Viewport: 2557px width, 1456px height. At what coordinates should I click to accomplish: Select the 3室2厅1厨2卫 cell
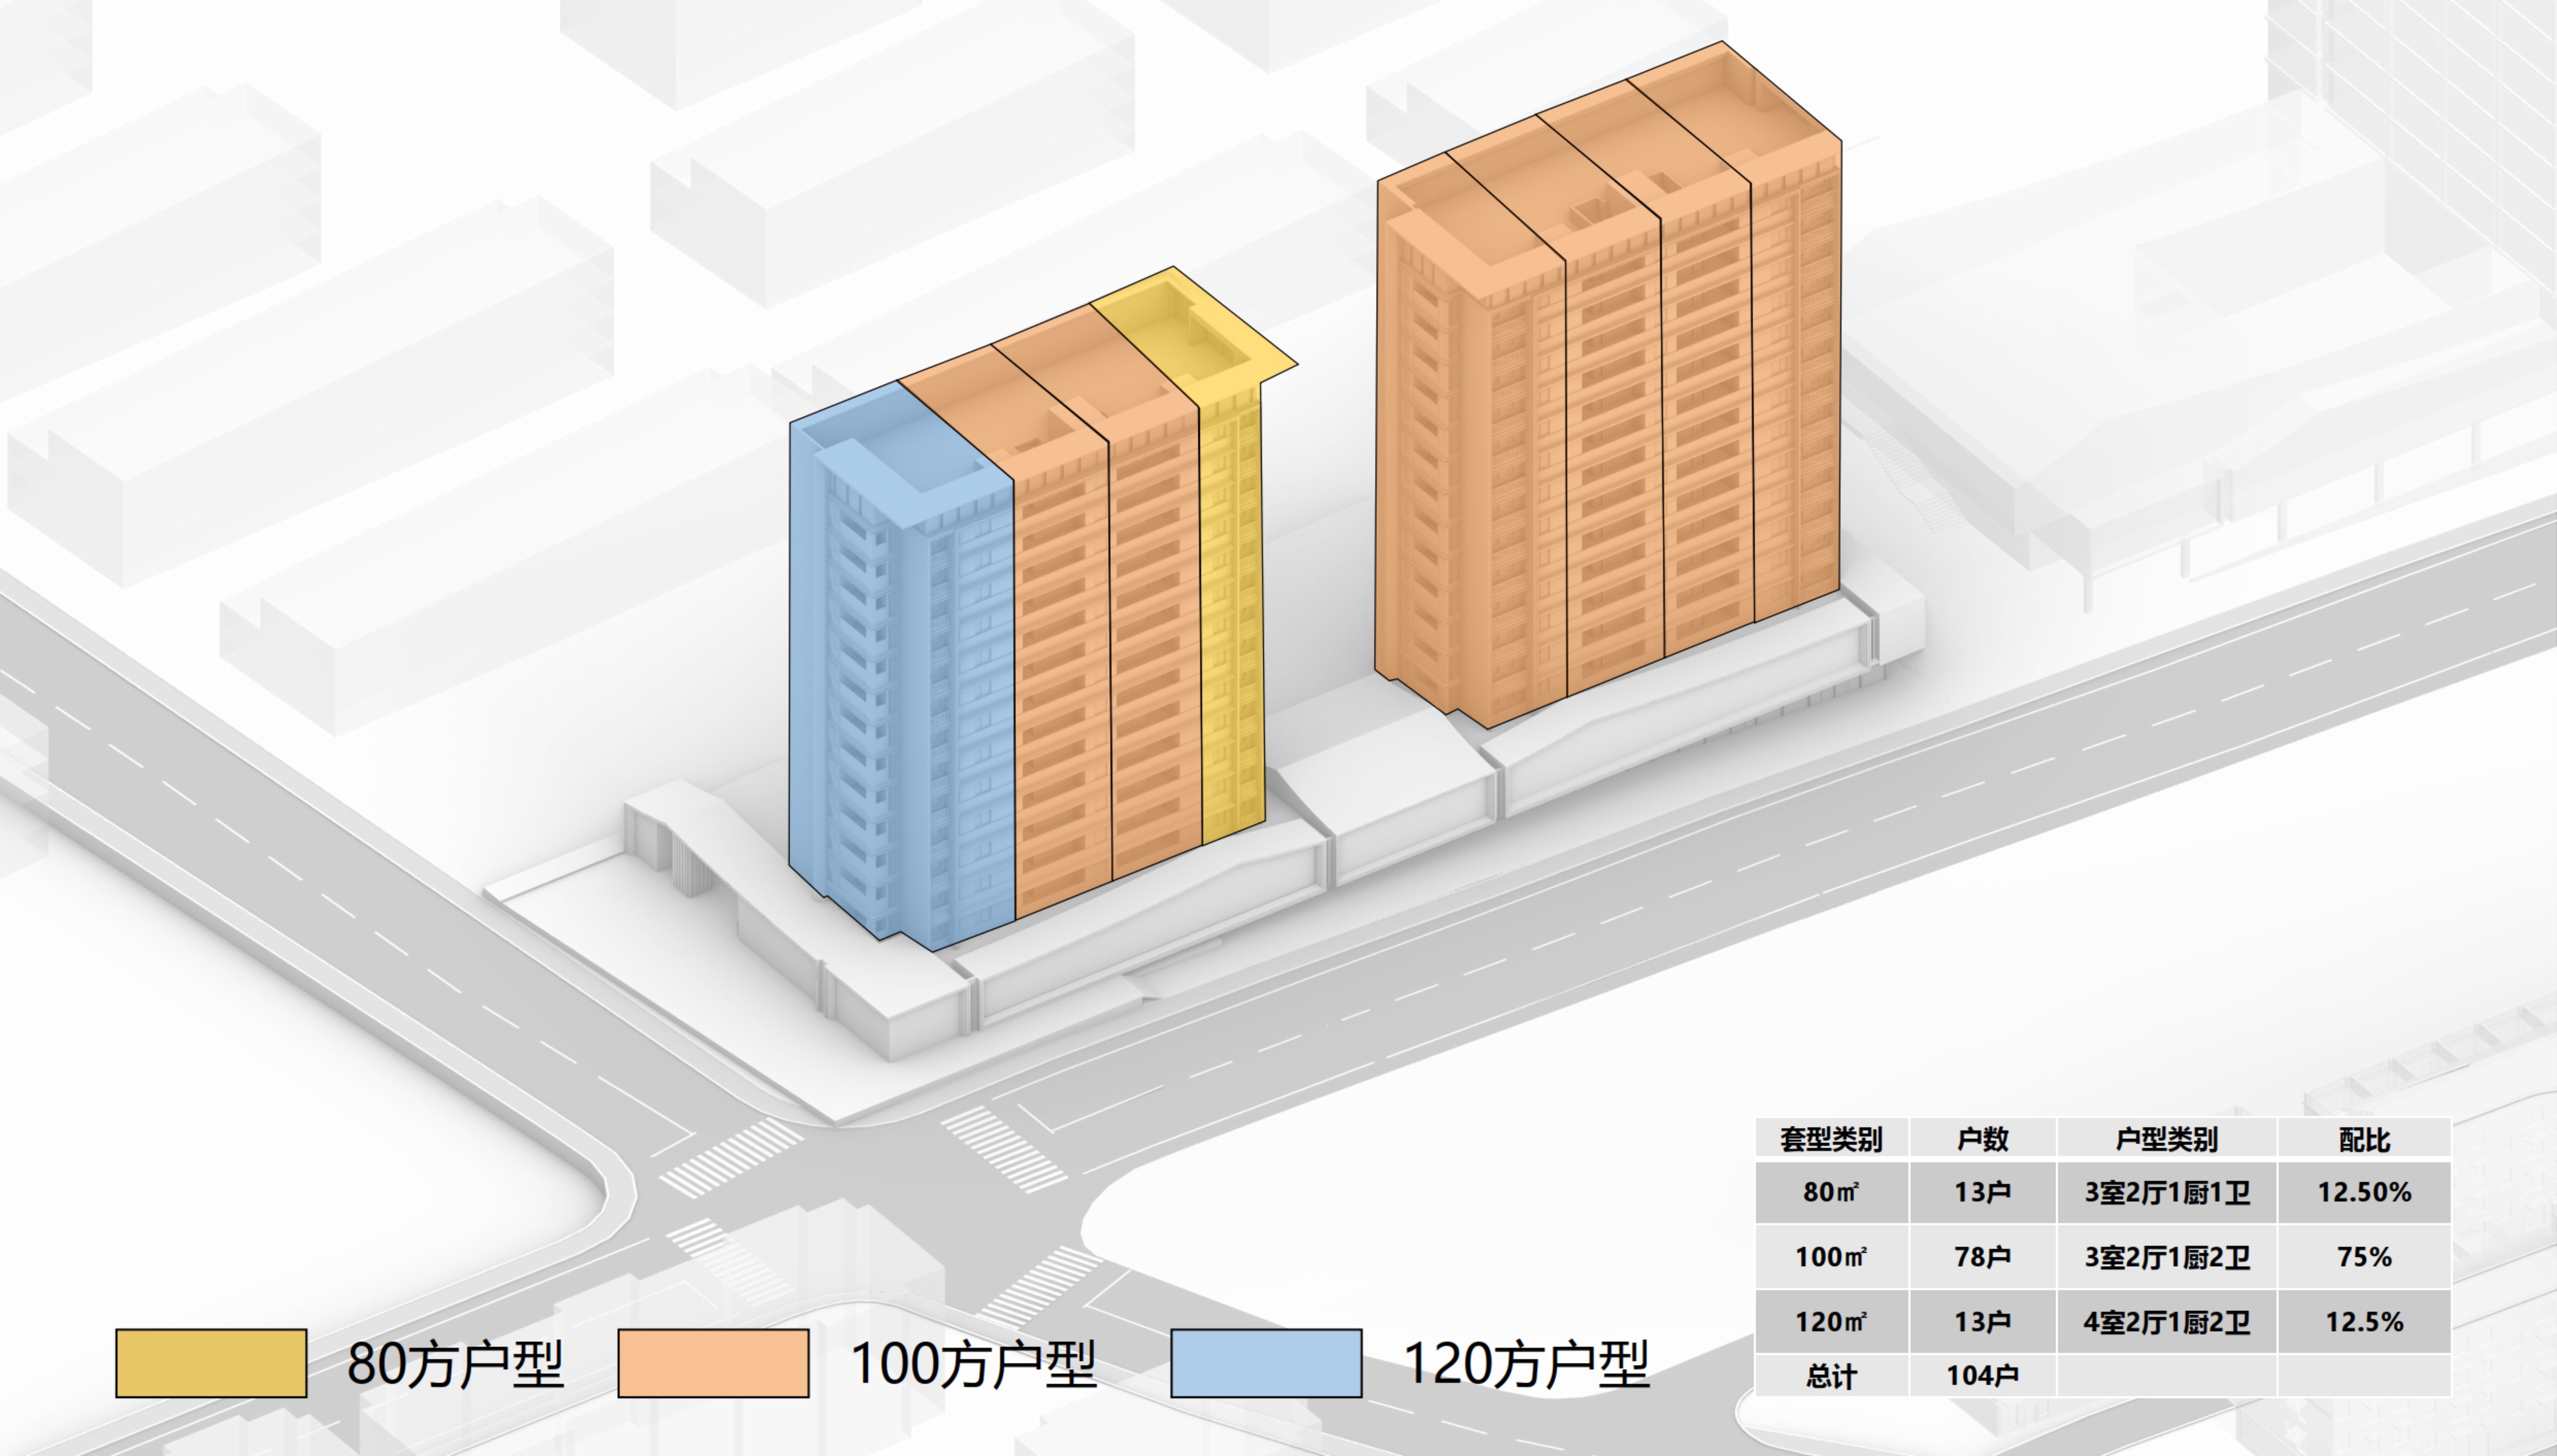tap(2167, 1257)
